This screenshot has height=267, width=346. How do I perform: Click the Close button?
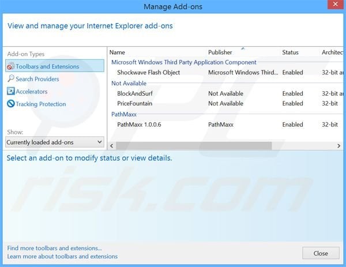coord(321,253)
